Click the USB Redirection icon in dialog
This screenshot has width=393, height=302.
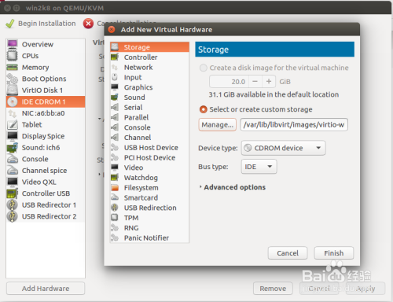(115, 208)
